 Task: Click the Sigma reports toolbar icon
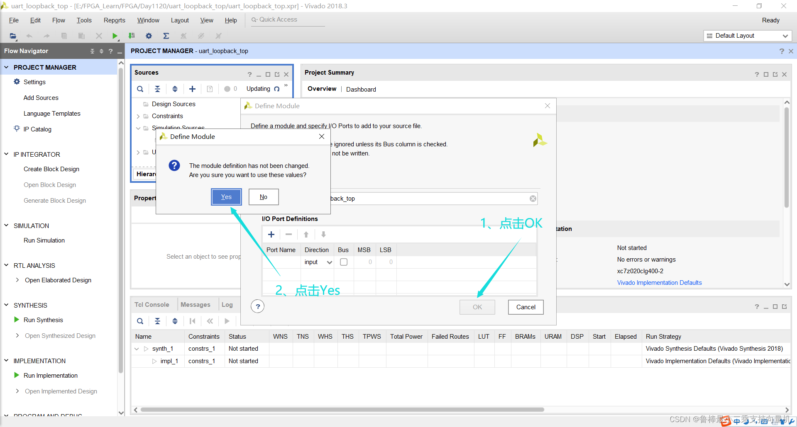point(166,36)
